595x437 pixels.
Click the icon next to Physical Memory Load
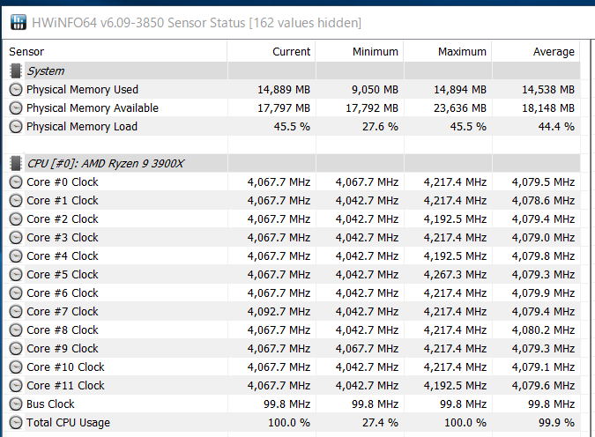coord(16,127)
